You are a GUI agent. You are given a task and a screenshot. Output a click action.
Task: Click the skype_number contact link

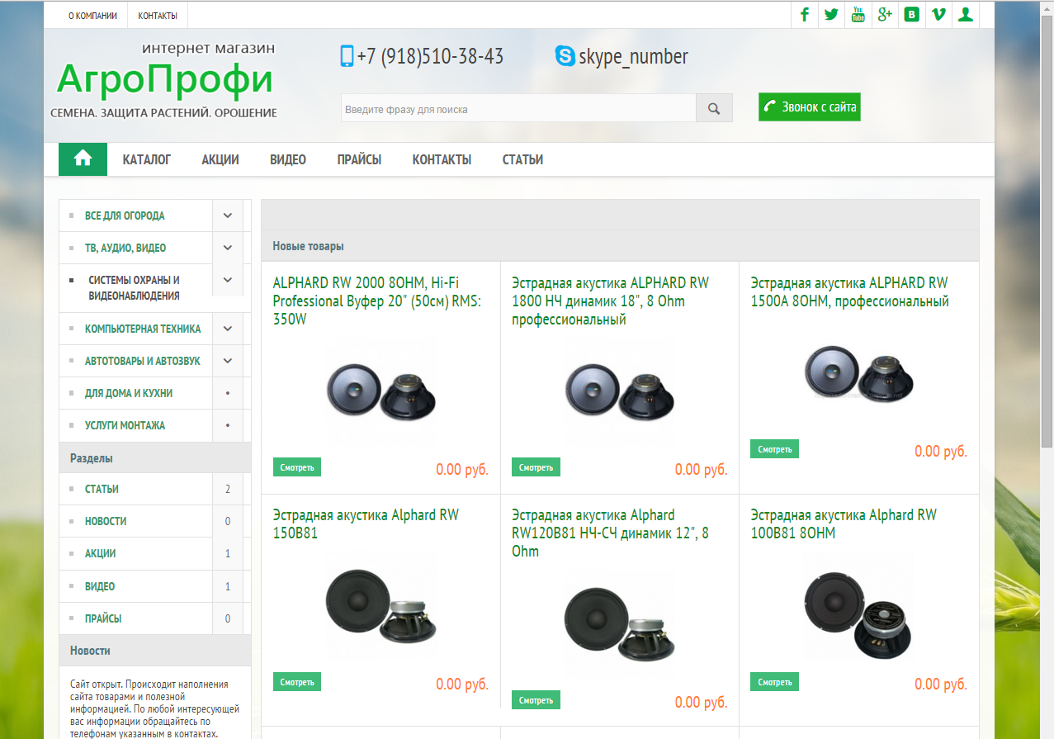click(x=633, y=56)
